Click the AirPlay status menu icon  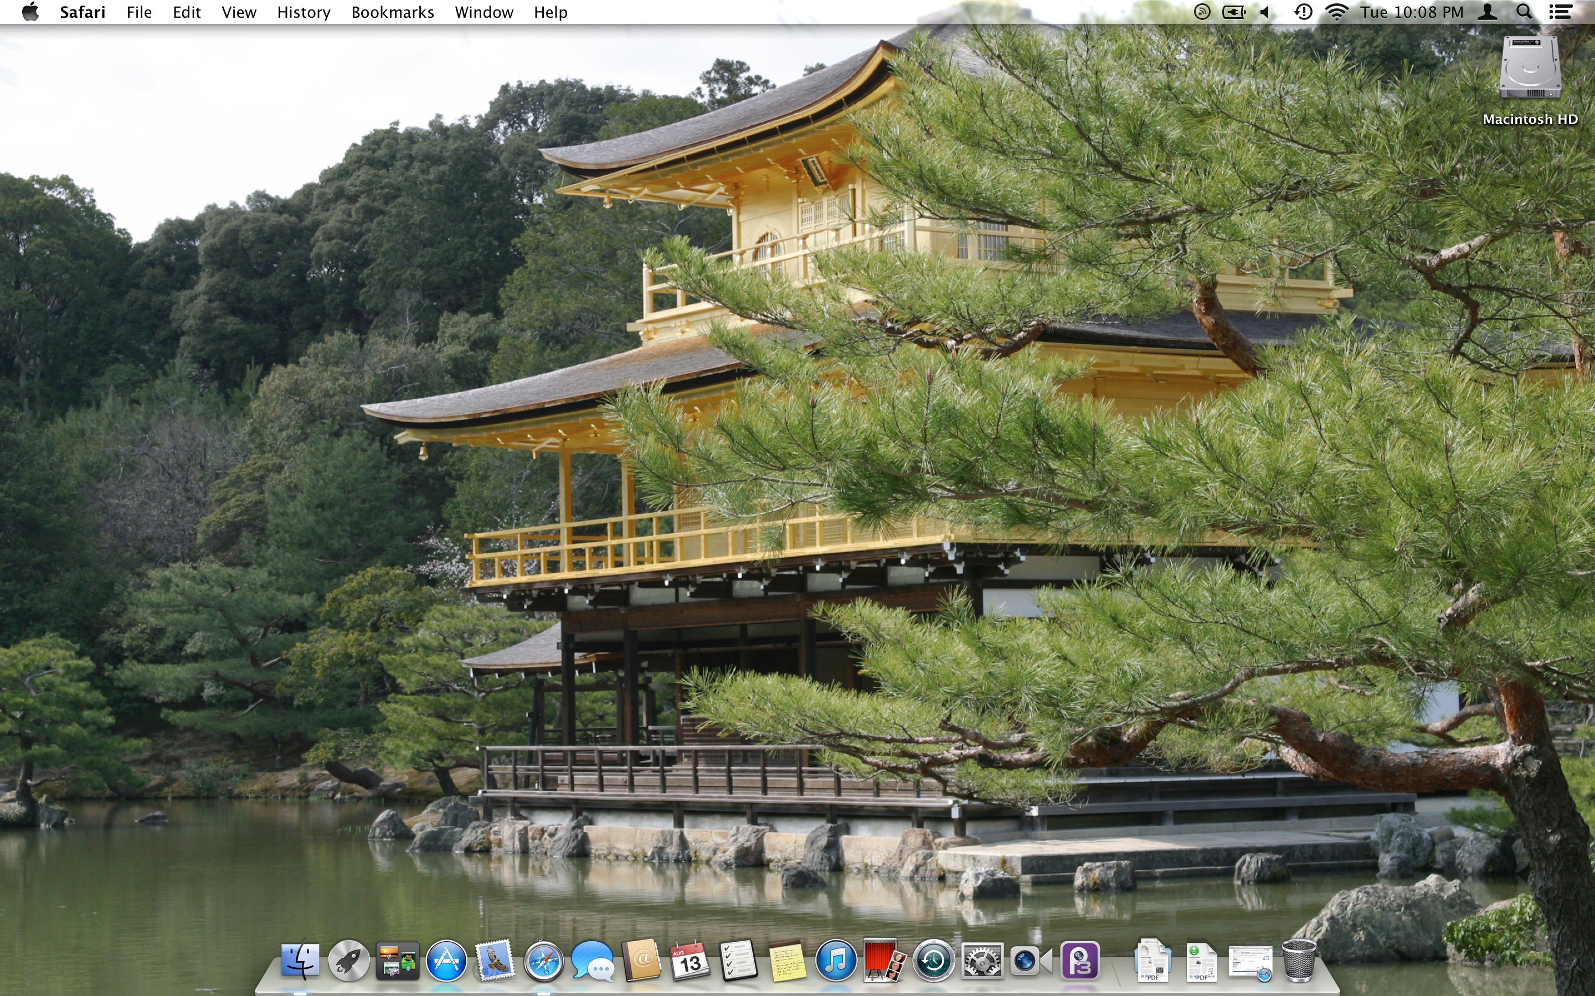[1202, 12]
